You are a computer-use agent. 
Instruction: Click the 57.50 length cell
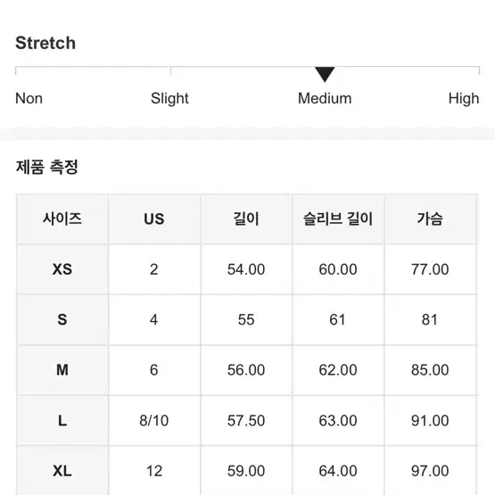click(246, 420)
